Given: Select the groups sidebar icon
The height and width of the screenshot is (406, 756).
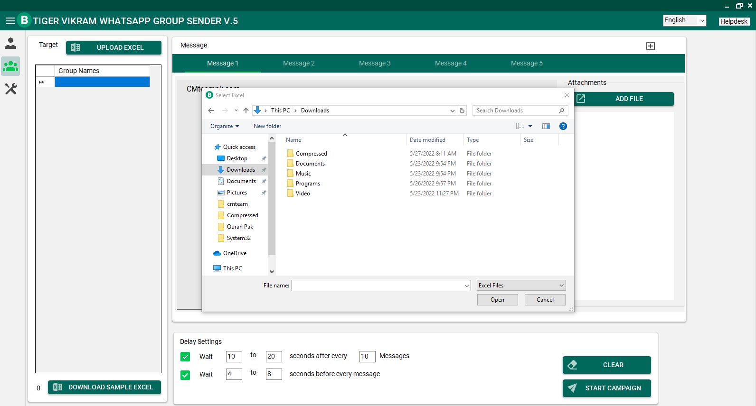Looking at the screenshot, I should coord(10,66).
